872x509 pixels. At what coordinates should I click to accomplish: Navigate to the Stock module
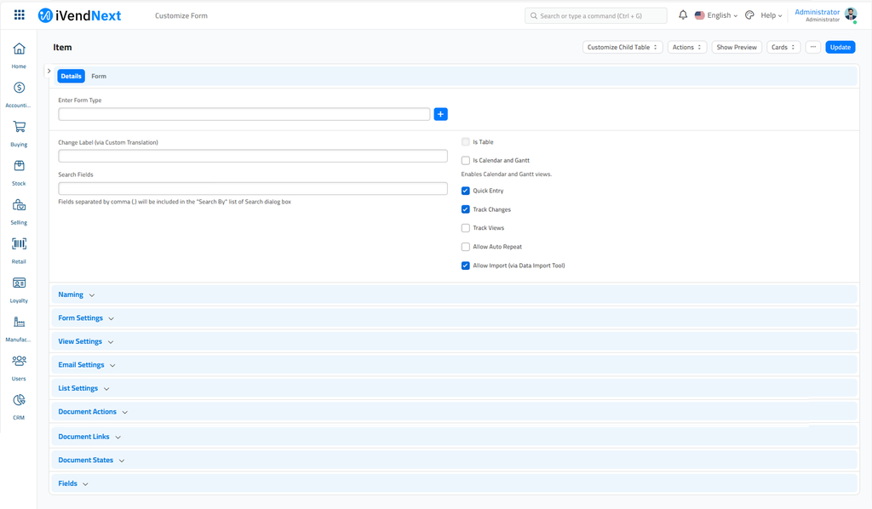pyautogui.click(x=19, y=167)
